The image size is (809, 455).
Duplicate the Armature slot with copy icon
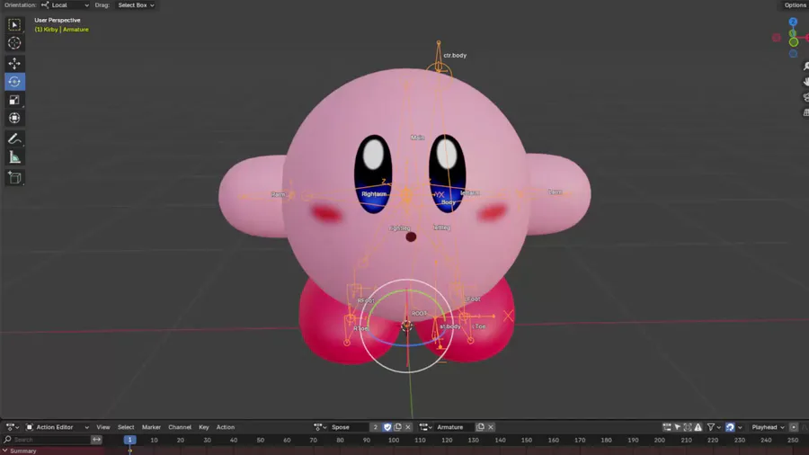pos(480,427)
